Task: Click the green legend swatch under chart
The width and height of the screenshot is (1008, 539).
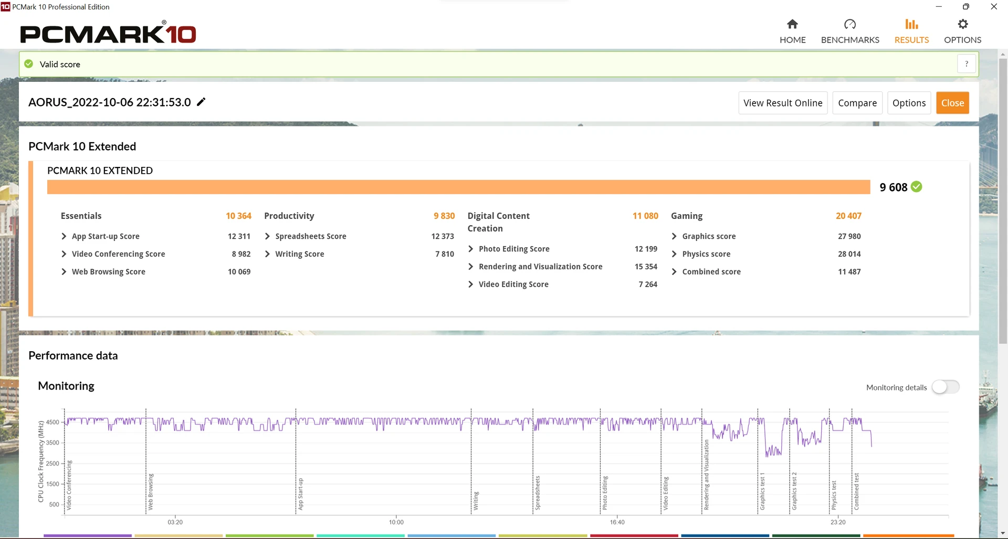Action: point(269,535)
